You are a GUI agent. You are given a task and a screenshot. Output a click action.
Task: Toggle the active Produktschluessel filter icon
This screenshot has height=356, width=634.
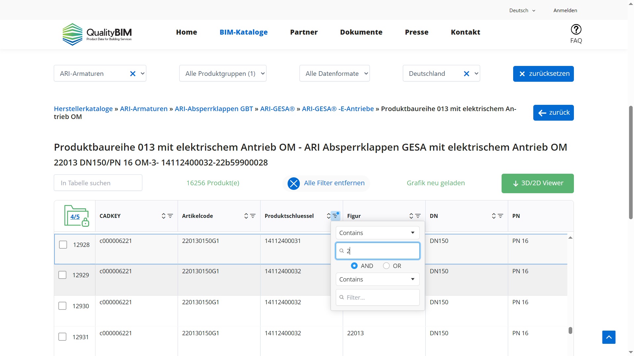coord(335,216)
